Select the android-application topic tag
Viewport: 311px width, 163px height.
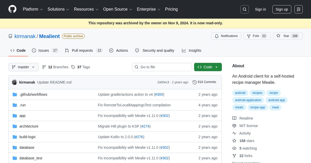click(248, 100)
